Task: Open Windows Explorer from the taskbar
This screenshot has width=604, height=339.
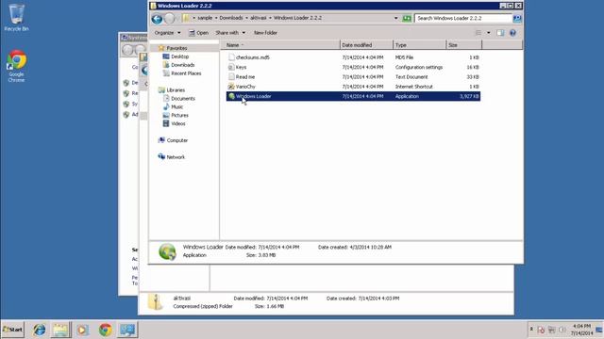Action: tap(60, 330)
